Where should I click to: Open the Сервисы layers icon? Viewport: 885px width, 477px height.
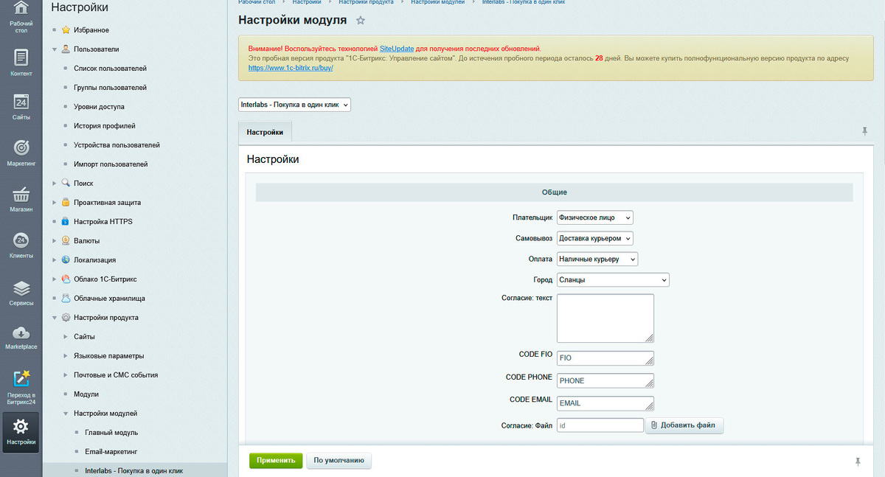tap(21, 288)
